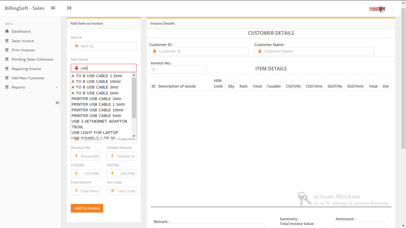Click the fullscreen toggle icon
The height and width of the screenshot is (228, 406).
(x=69, y=8)
